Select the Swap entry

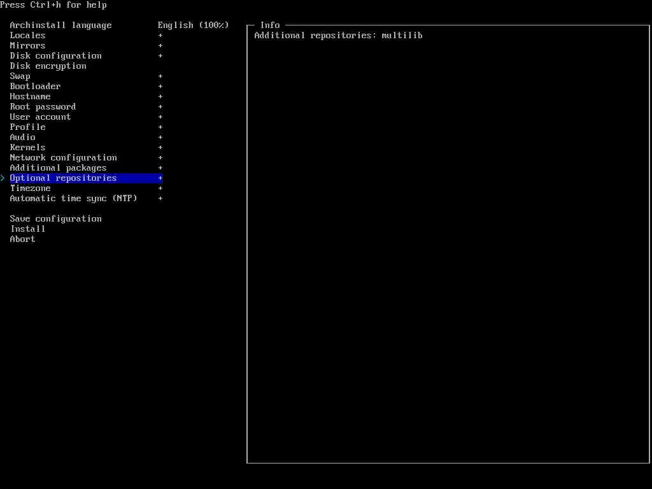[20, 76]
